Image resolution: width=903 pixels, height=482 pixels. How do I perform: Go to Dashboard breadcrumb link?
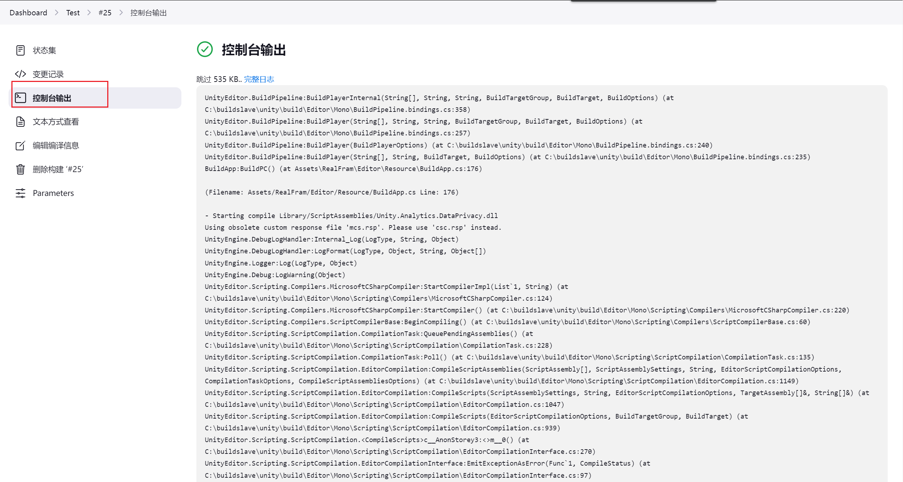pos(28,12)
